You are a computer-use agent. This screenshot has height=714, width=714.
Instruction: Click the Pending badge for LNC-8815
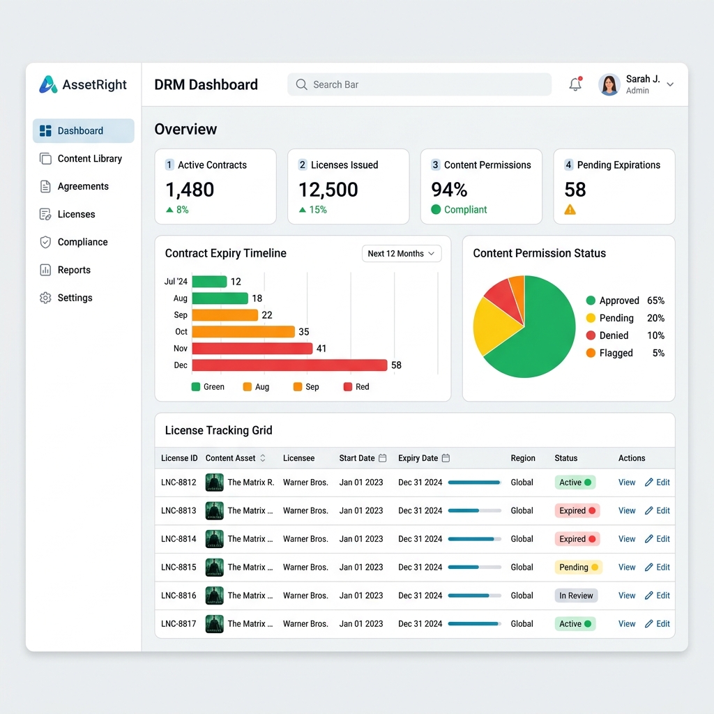[x=578, y=567]
